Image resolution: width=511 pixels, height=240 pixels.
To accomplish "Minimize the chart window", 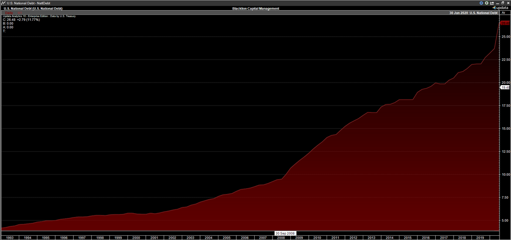I will tap(497, 3).
